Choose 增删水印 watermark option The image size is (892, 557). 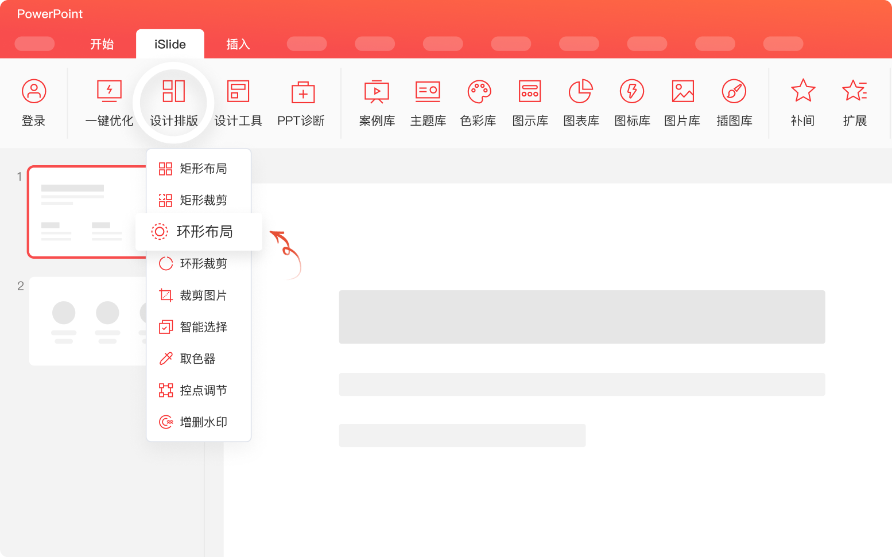(x=199, y=422)
